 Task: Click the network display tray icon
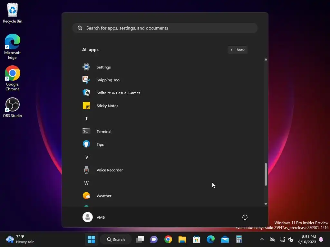click(x=282, y=239)
